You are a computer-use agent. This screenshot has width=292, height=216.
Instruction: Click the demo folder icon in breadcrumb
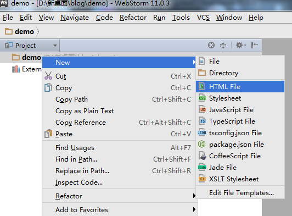(x=9, y=31)
